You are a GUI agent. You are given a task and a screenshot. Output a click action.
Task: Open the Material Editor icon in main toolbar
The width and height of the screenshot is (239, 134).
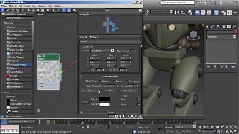point(216,12)
